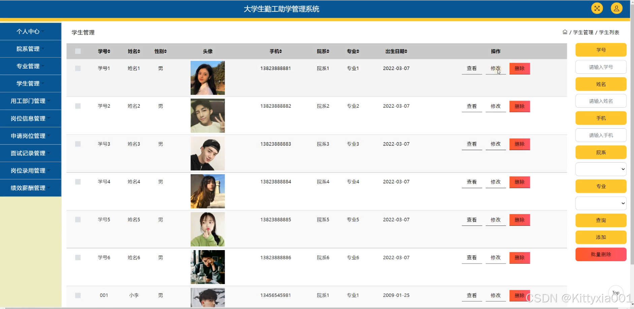Screen dimensions: 634x309
Task: Open avatar photo of student 姓名2
Action: click(208, 116)
